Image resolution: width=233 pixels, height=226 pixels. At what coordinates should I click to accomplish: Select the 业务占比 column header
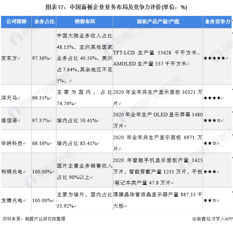click(x=44, y=22)
